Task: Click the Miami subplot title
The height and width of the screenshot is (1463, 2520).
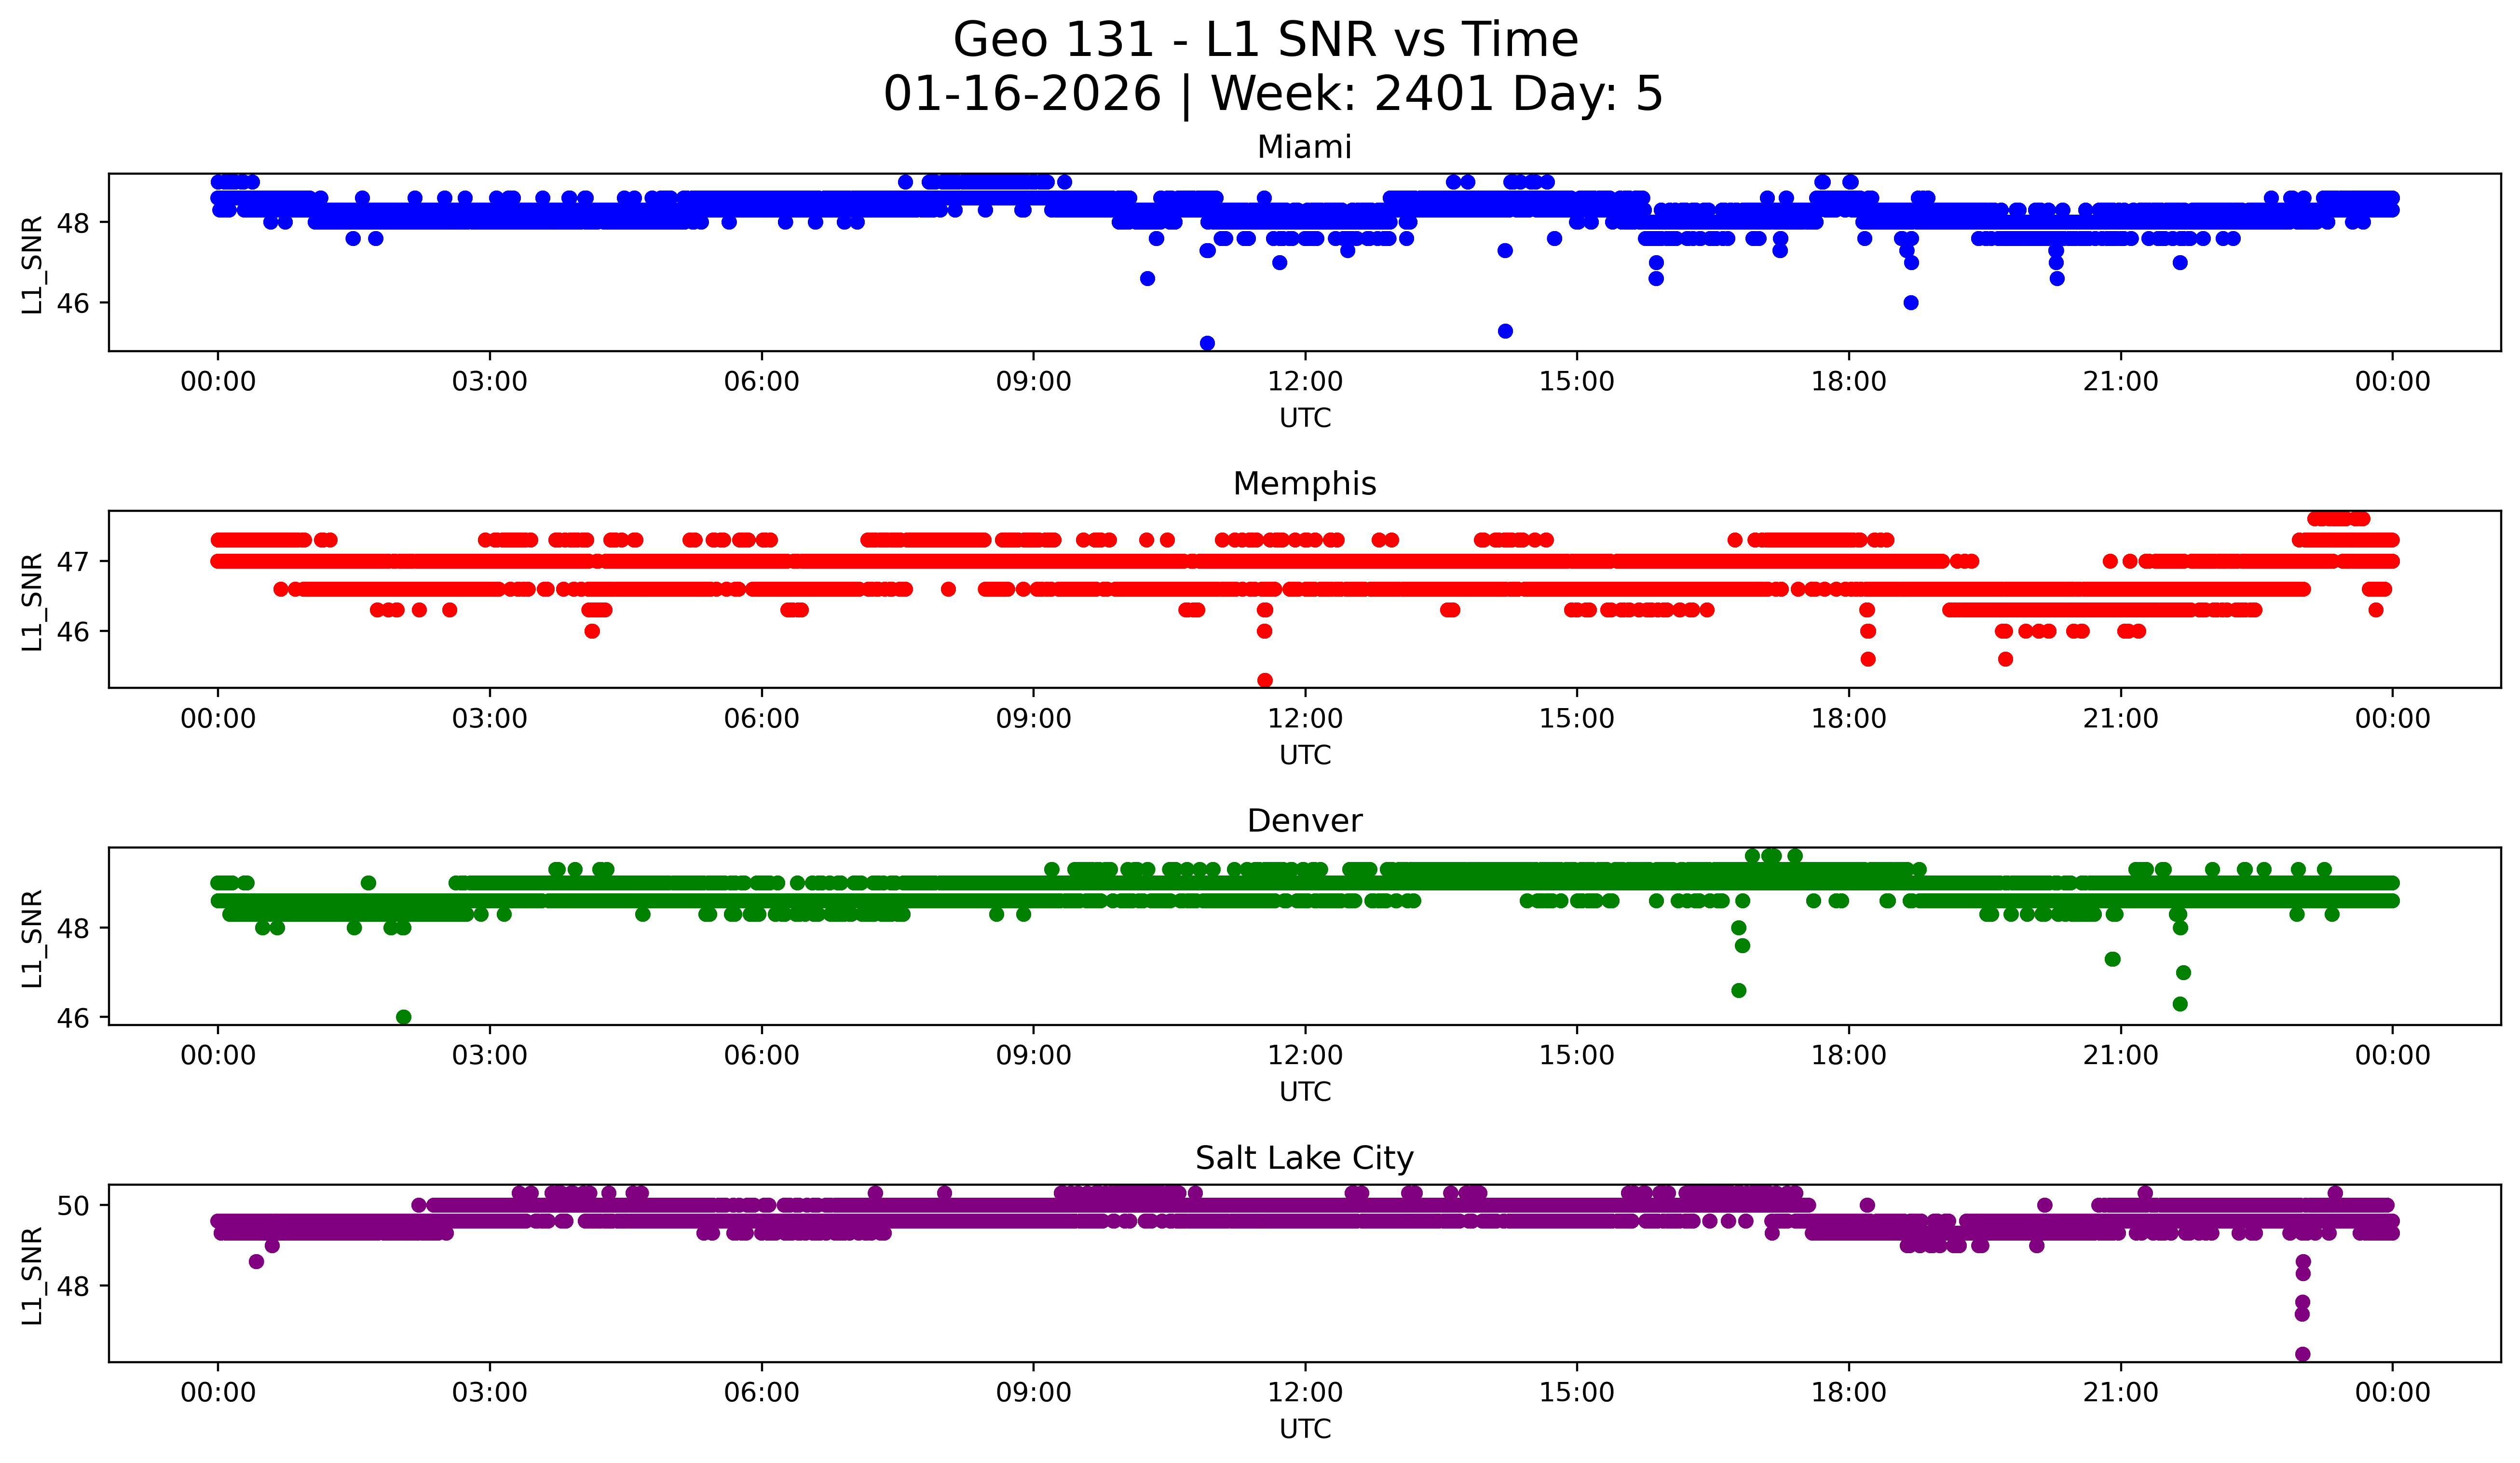Action: point(1304,147)
